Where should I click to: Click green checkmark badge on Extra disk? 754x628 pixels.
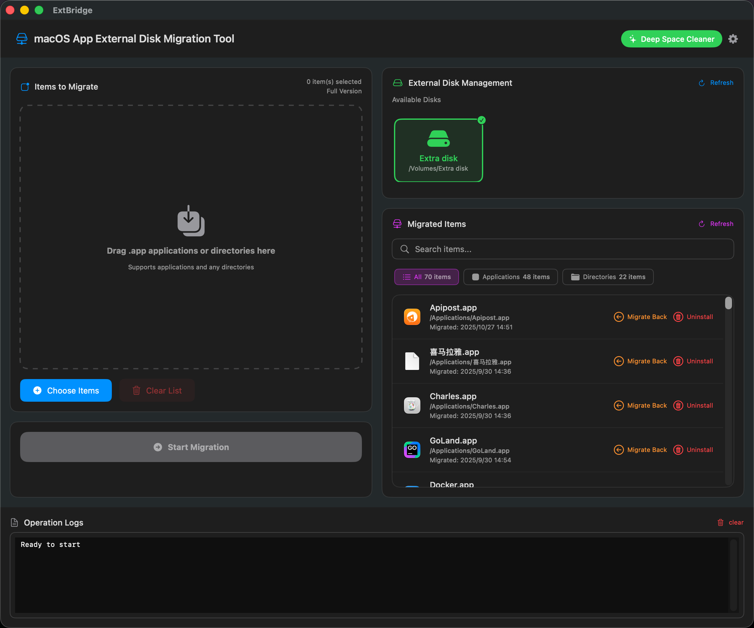coord(482,120)
